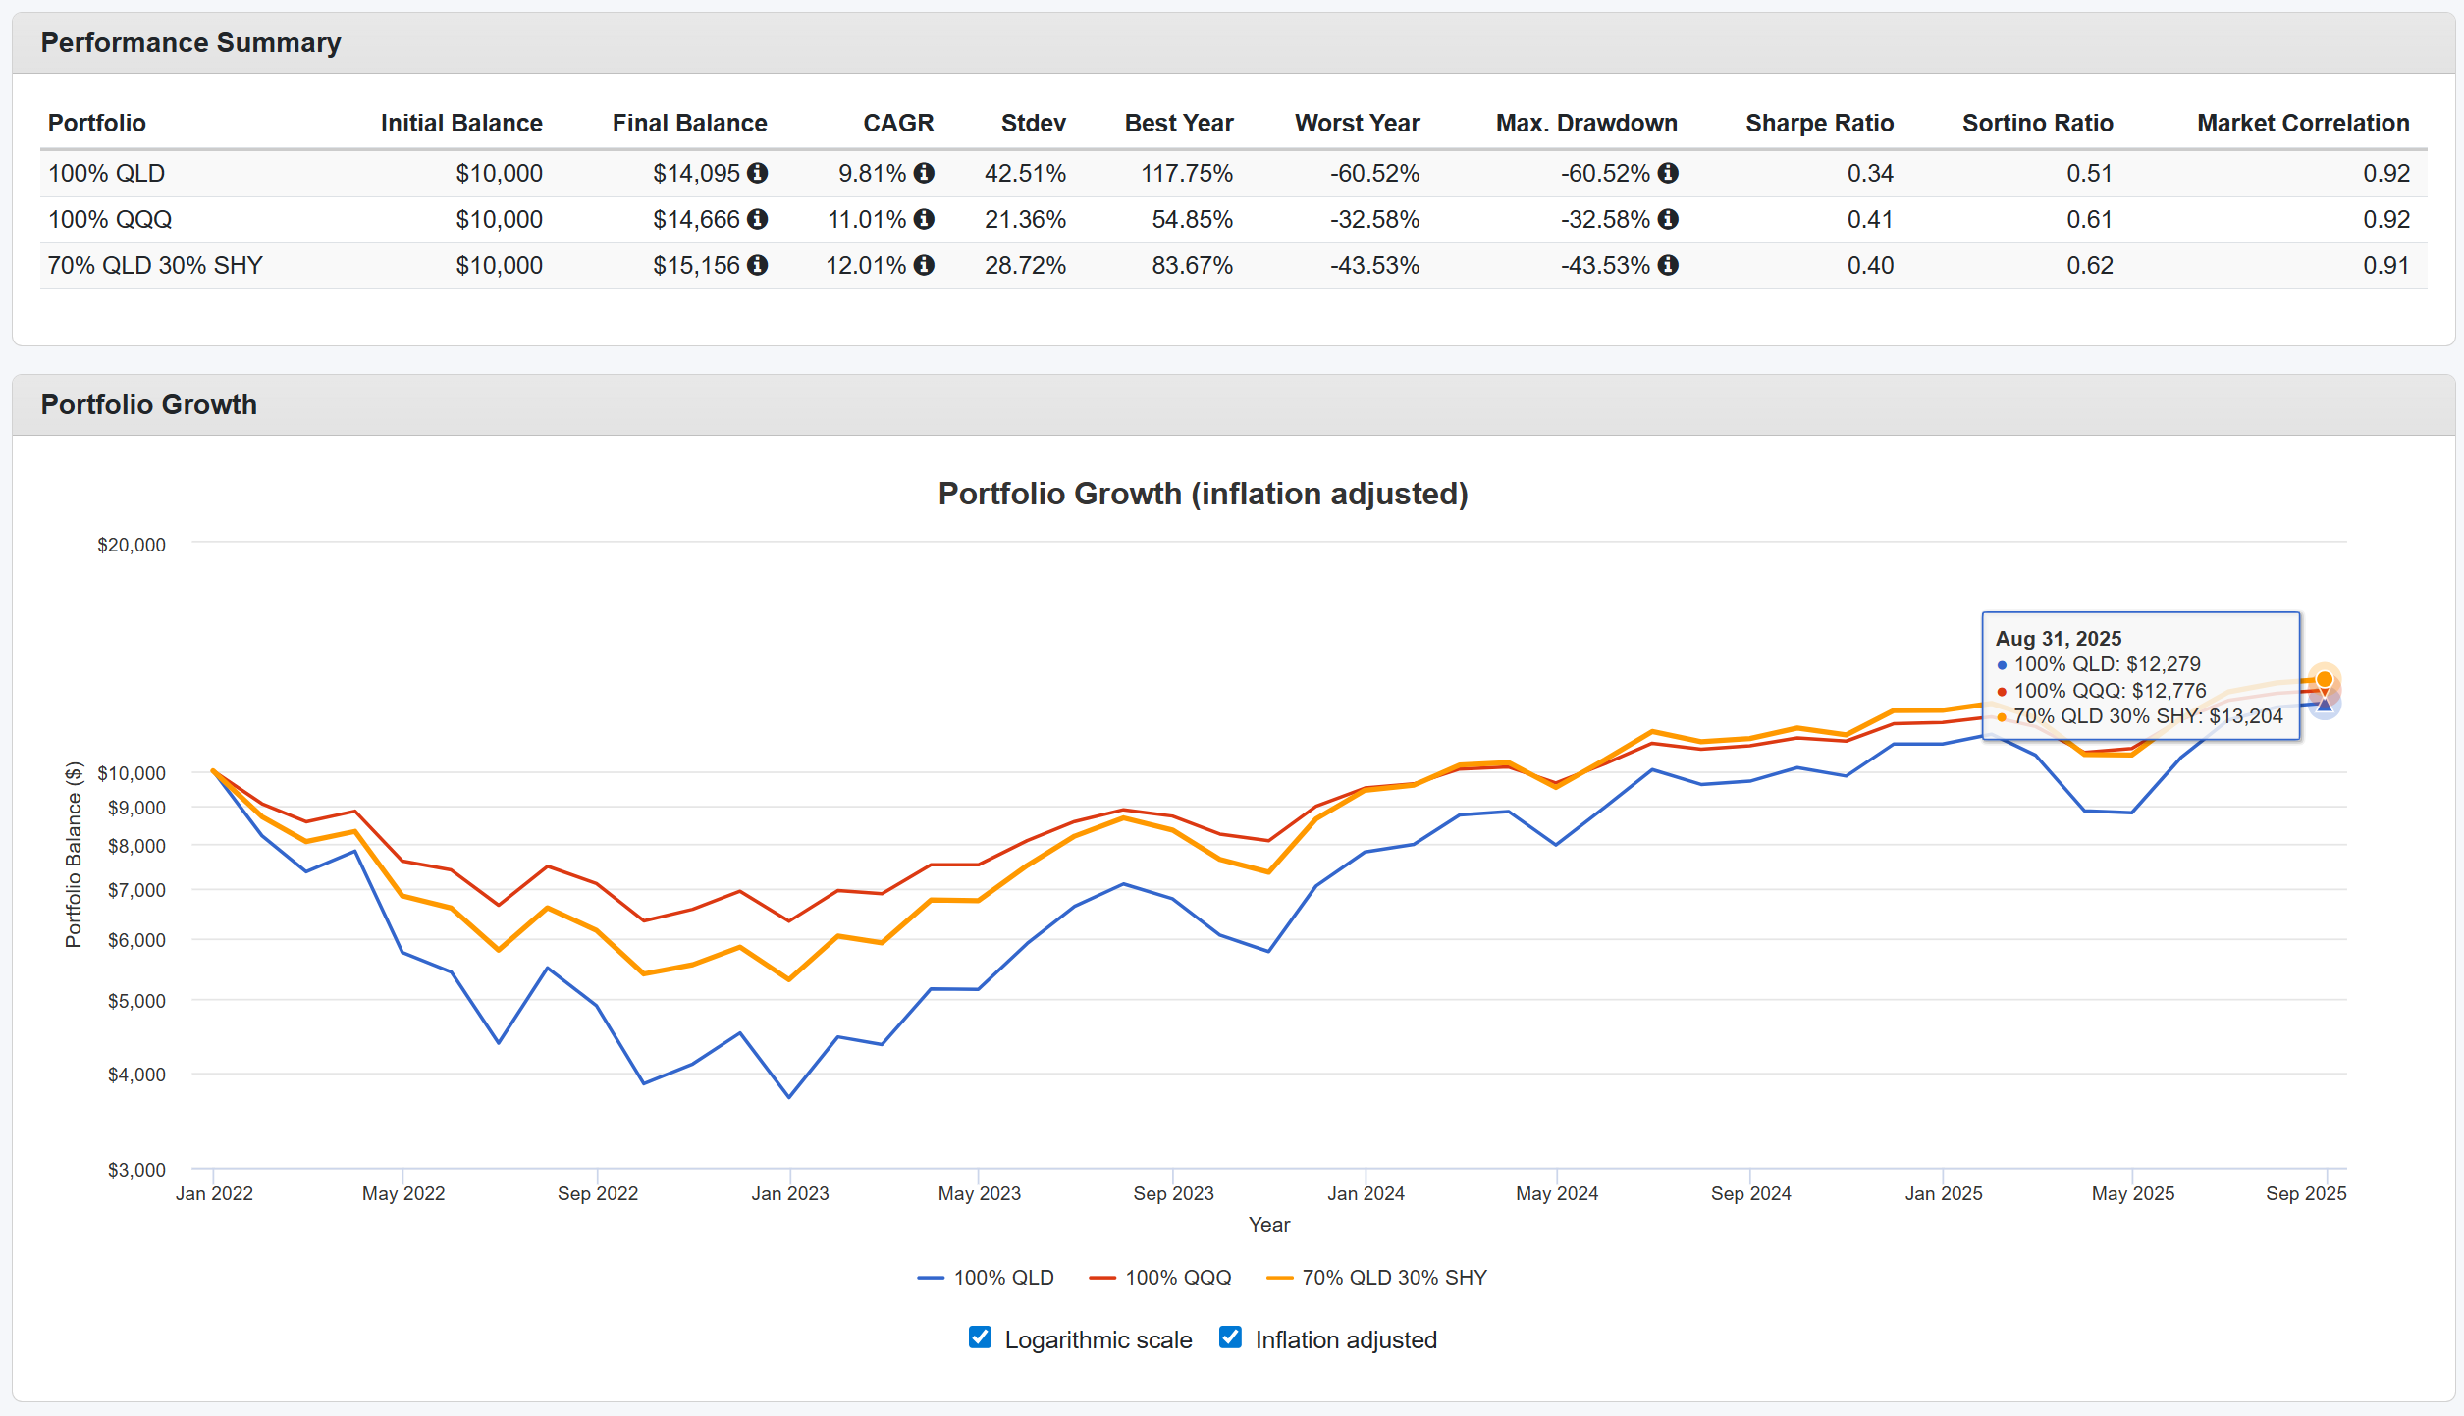Disable the Inflation adjusted checkbox

click(x=1230, y=1337)
